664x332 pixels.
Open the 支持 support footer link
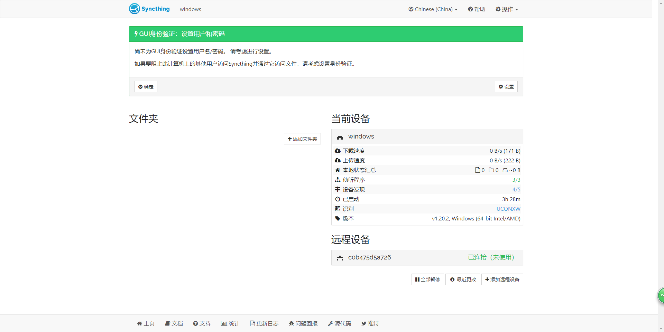tap(202, 323)
